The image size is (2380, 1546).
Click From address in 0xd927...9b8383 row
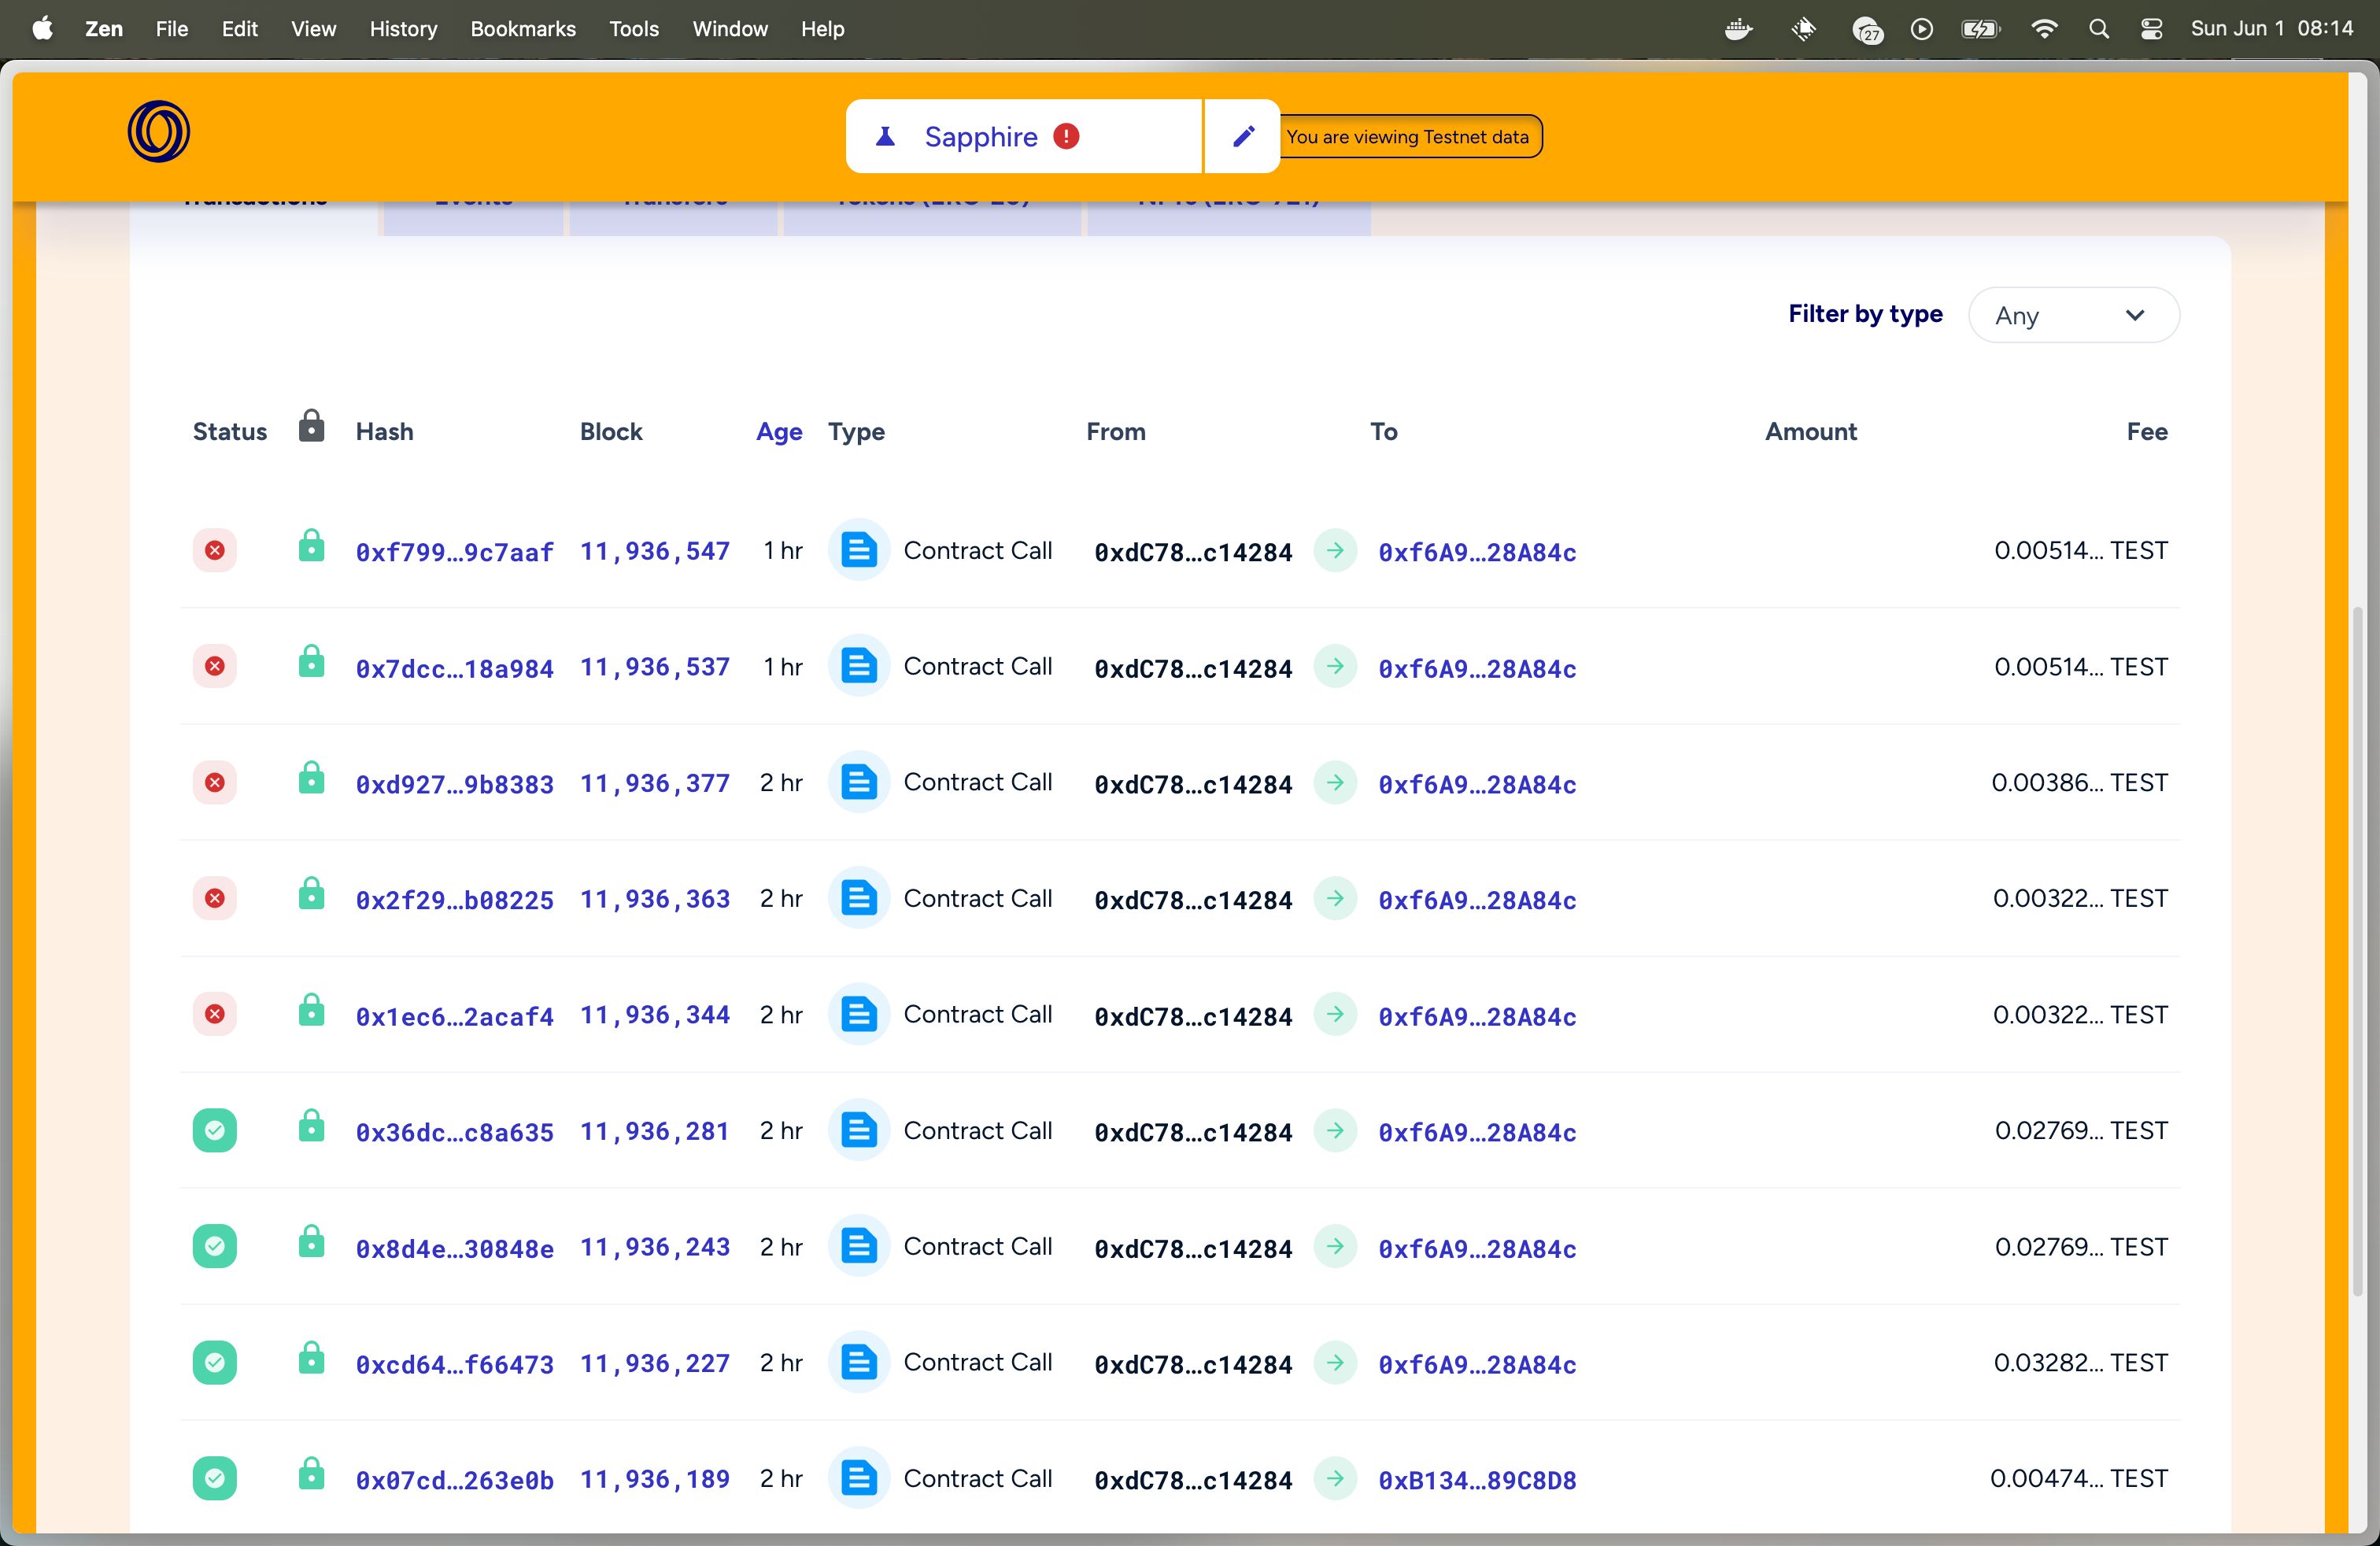(x=1193, y=784)
